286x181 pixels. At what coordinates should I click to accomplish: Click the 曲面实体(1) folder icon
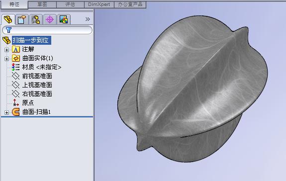[16, 58]
